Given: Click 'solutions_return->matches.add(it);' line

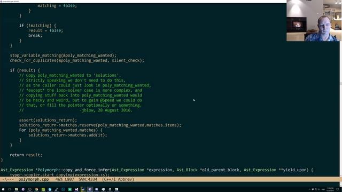Looking at the screenshot, I should [68, 135].
